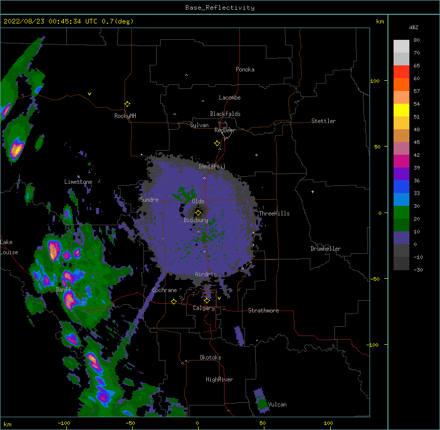Screen dimensions: 440x430
Task: Click the blue 36 dBZ legend swatch
Action: click(401, 186)
